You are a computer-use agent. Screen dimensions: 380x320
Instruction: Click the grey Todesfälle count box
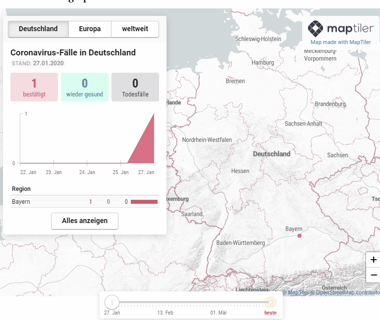click(135, 87)
